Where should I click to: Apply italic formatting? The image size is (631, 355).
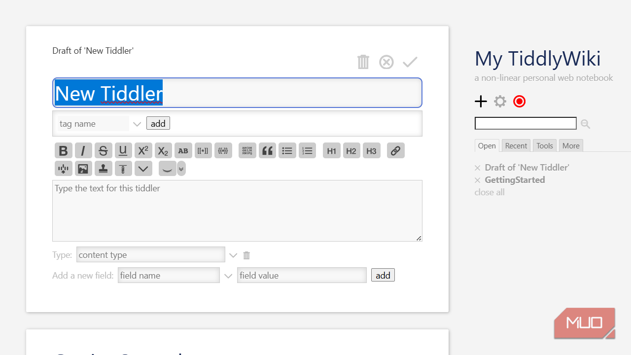(x=83, y=151)
